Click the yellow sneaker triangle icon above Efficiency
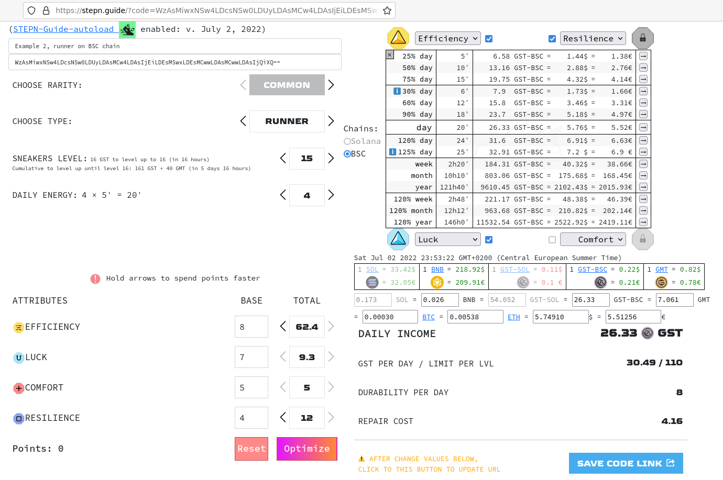This screenshot has height=480, width=723. tap(398, 38)
